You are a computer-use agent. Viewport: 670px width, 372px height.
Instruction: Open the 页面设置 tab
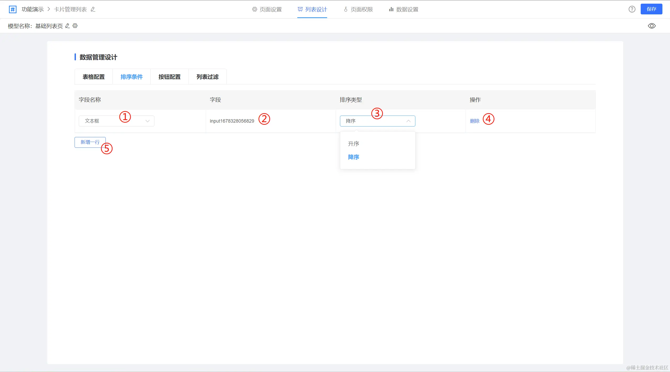coord(267,9)
